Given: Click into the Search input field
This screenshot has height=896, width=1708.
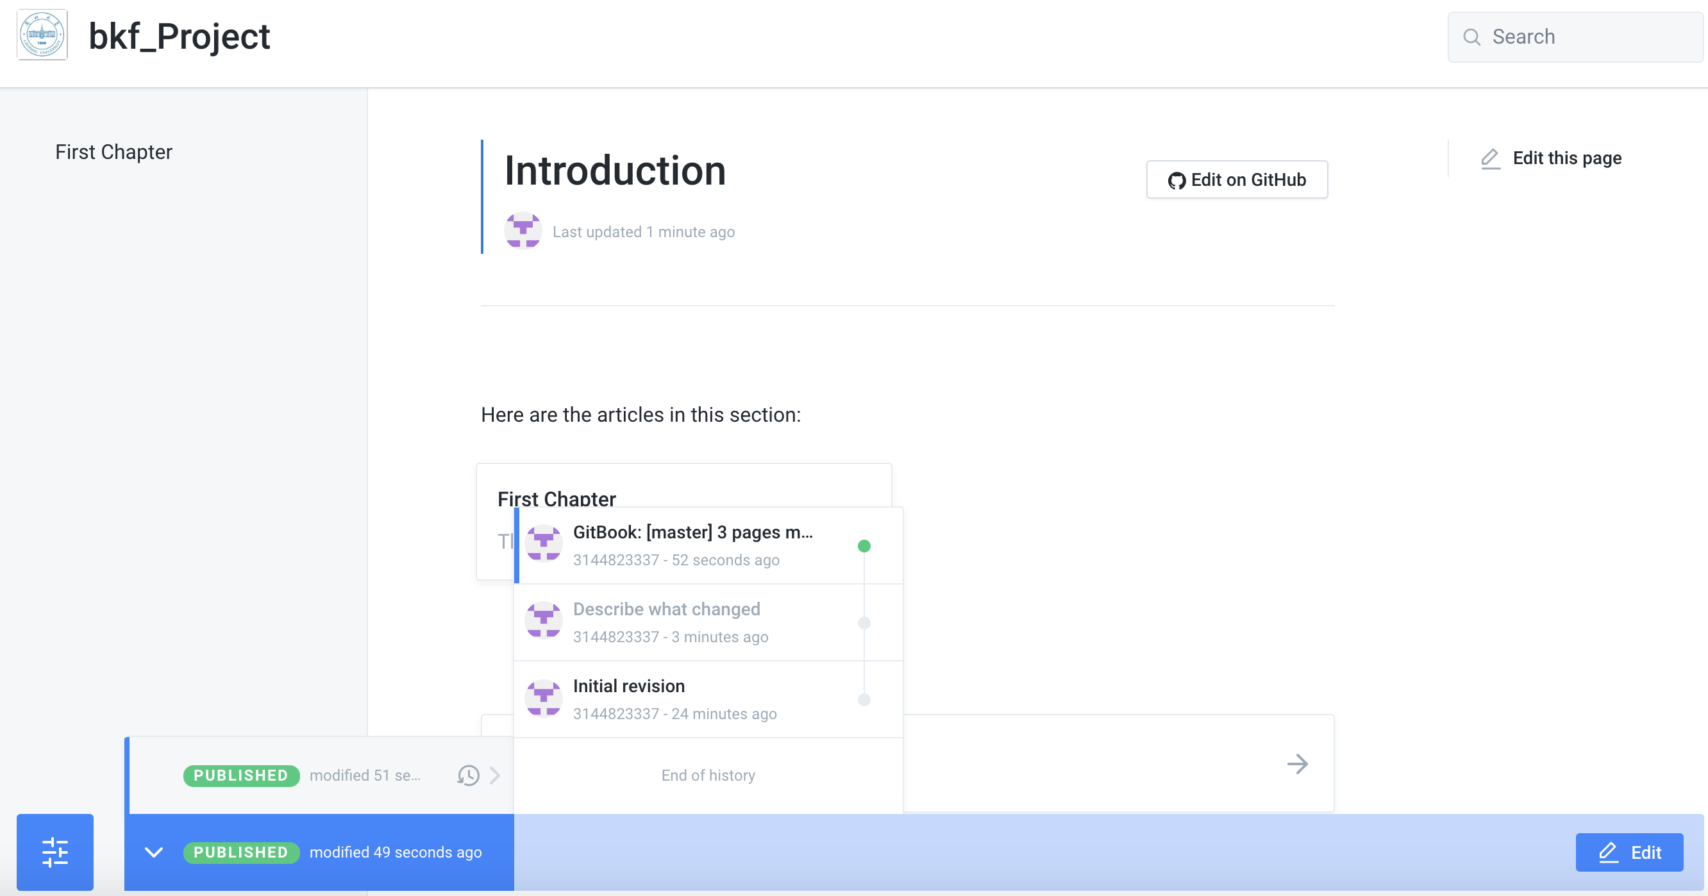Looking at the screenshot, I should (x=1591, y=37).
